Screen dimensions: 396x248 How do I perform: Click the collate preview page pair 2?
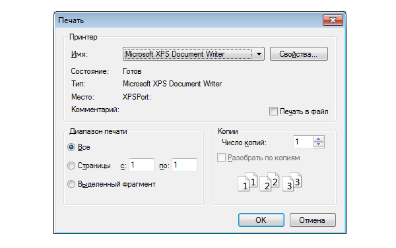269,181
